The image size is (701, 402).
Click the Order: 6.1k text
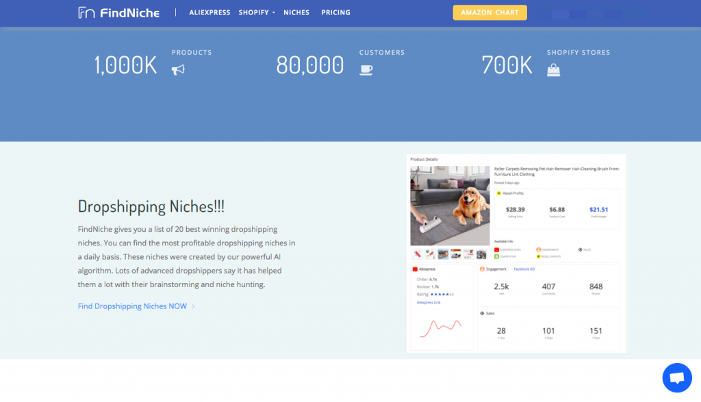(427, 280)
